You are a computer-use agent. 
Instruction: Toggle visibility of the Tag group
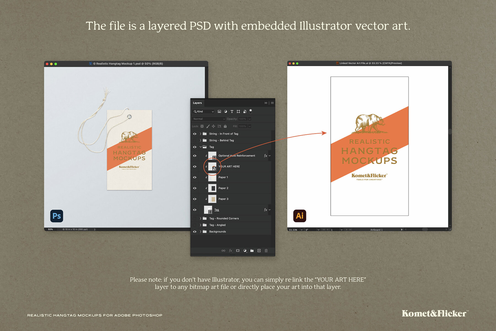tap(195, 147)
